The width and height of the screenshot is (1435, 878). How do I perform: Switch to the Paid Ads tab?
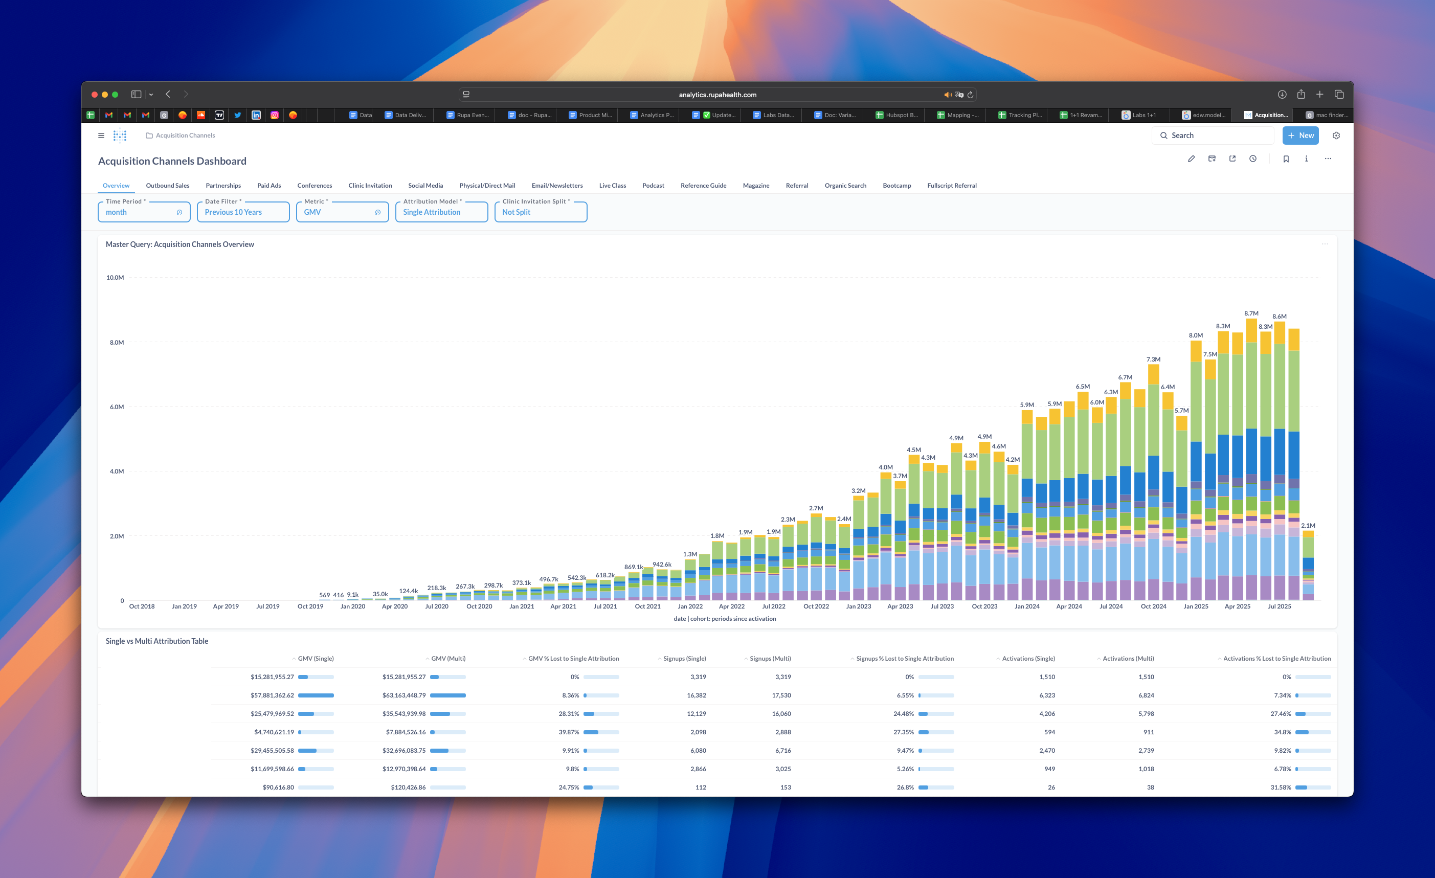tap(269, 185)
